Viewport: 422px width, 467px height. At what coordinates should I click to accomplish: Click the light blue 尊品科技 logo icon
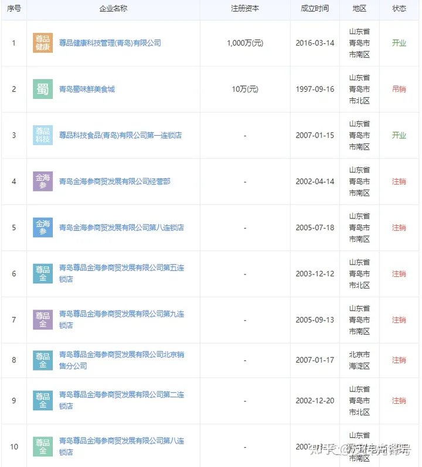[43, 135]
